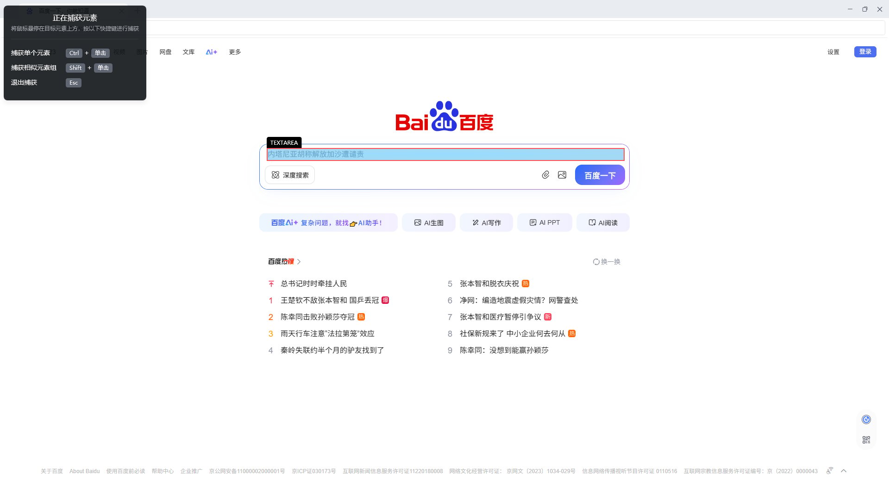The image size is (889, 481).
Task: Click the 企业推广 footer link
Action: point(191,471)
